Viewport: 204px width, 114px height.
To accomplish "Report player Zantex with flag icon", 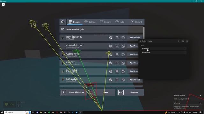I will point(117,63).
